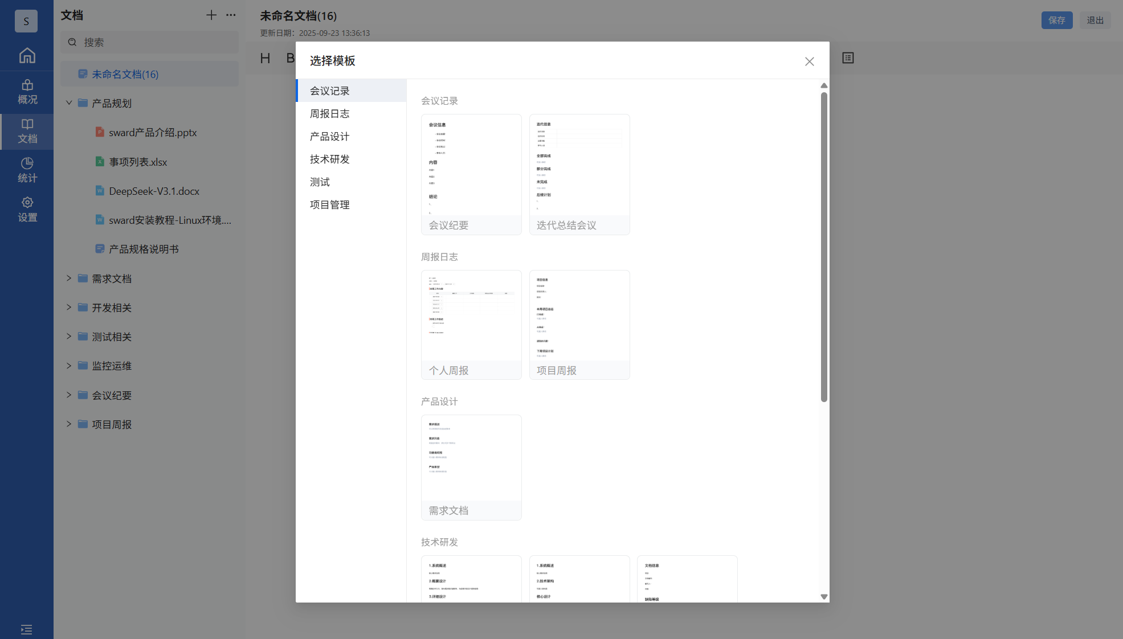Close the 选择模板 dialog
Image resolution: width=1123 pixels, height=639 pixels.
(809, 62)
